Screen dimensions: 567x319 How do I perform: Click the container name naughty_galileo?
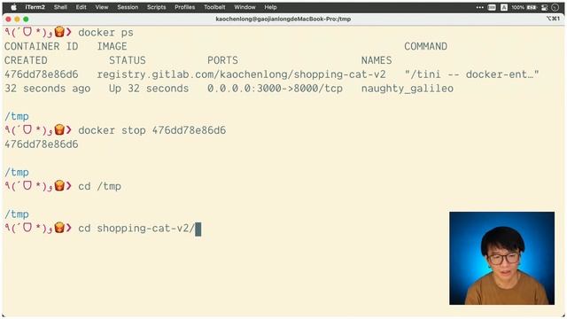[408, 89]
